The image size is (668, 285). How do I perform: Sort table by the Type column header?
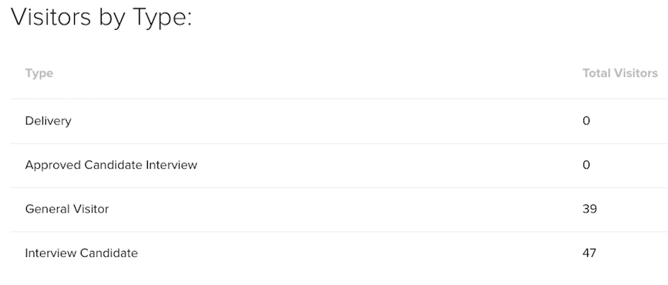39,73
